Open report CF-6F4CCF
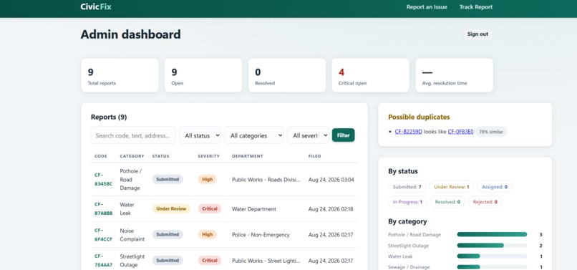Screen dimensions: 577x270 coord(103,235)
